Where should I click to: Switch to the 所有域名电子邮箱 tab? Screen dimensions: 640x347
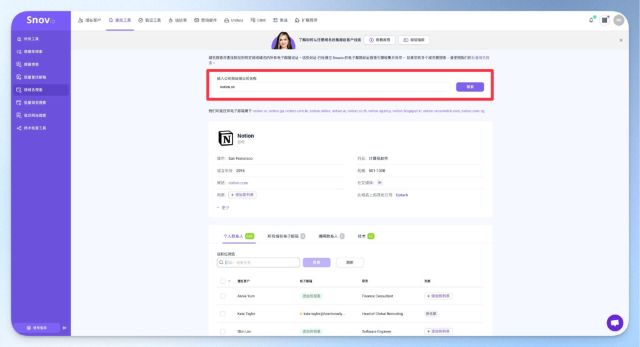pyautogui.click(x=286, y=236)
